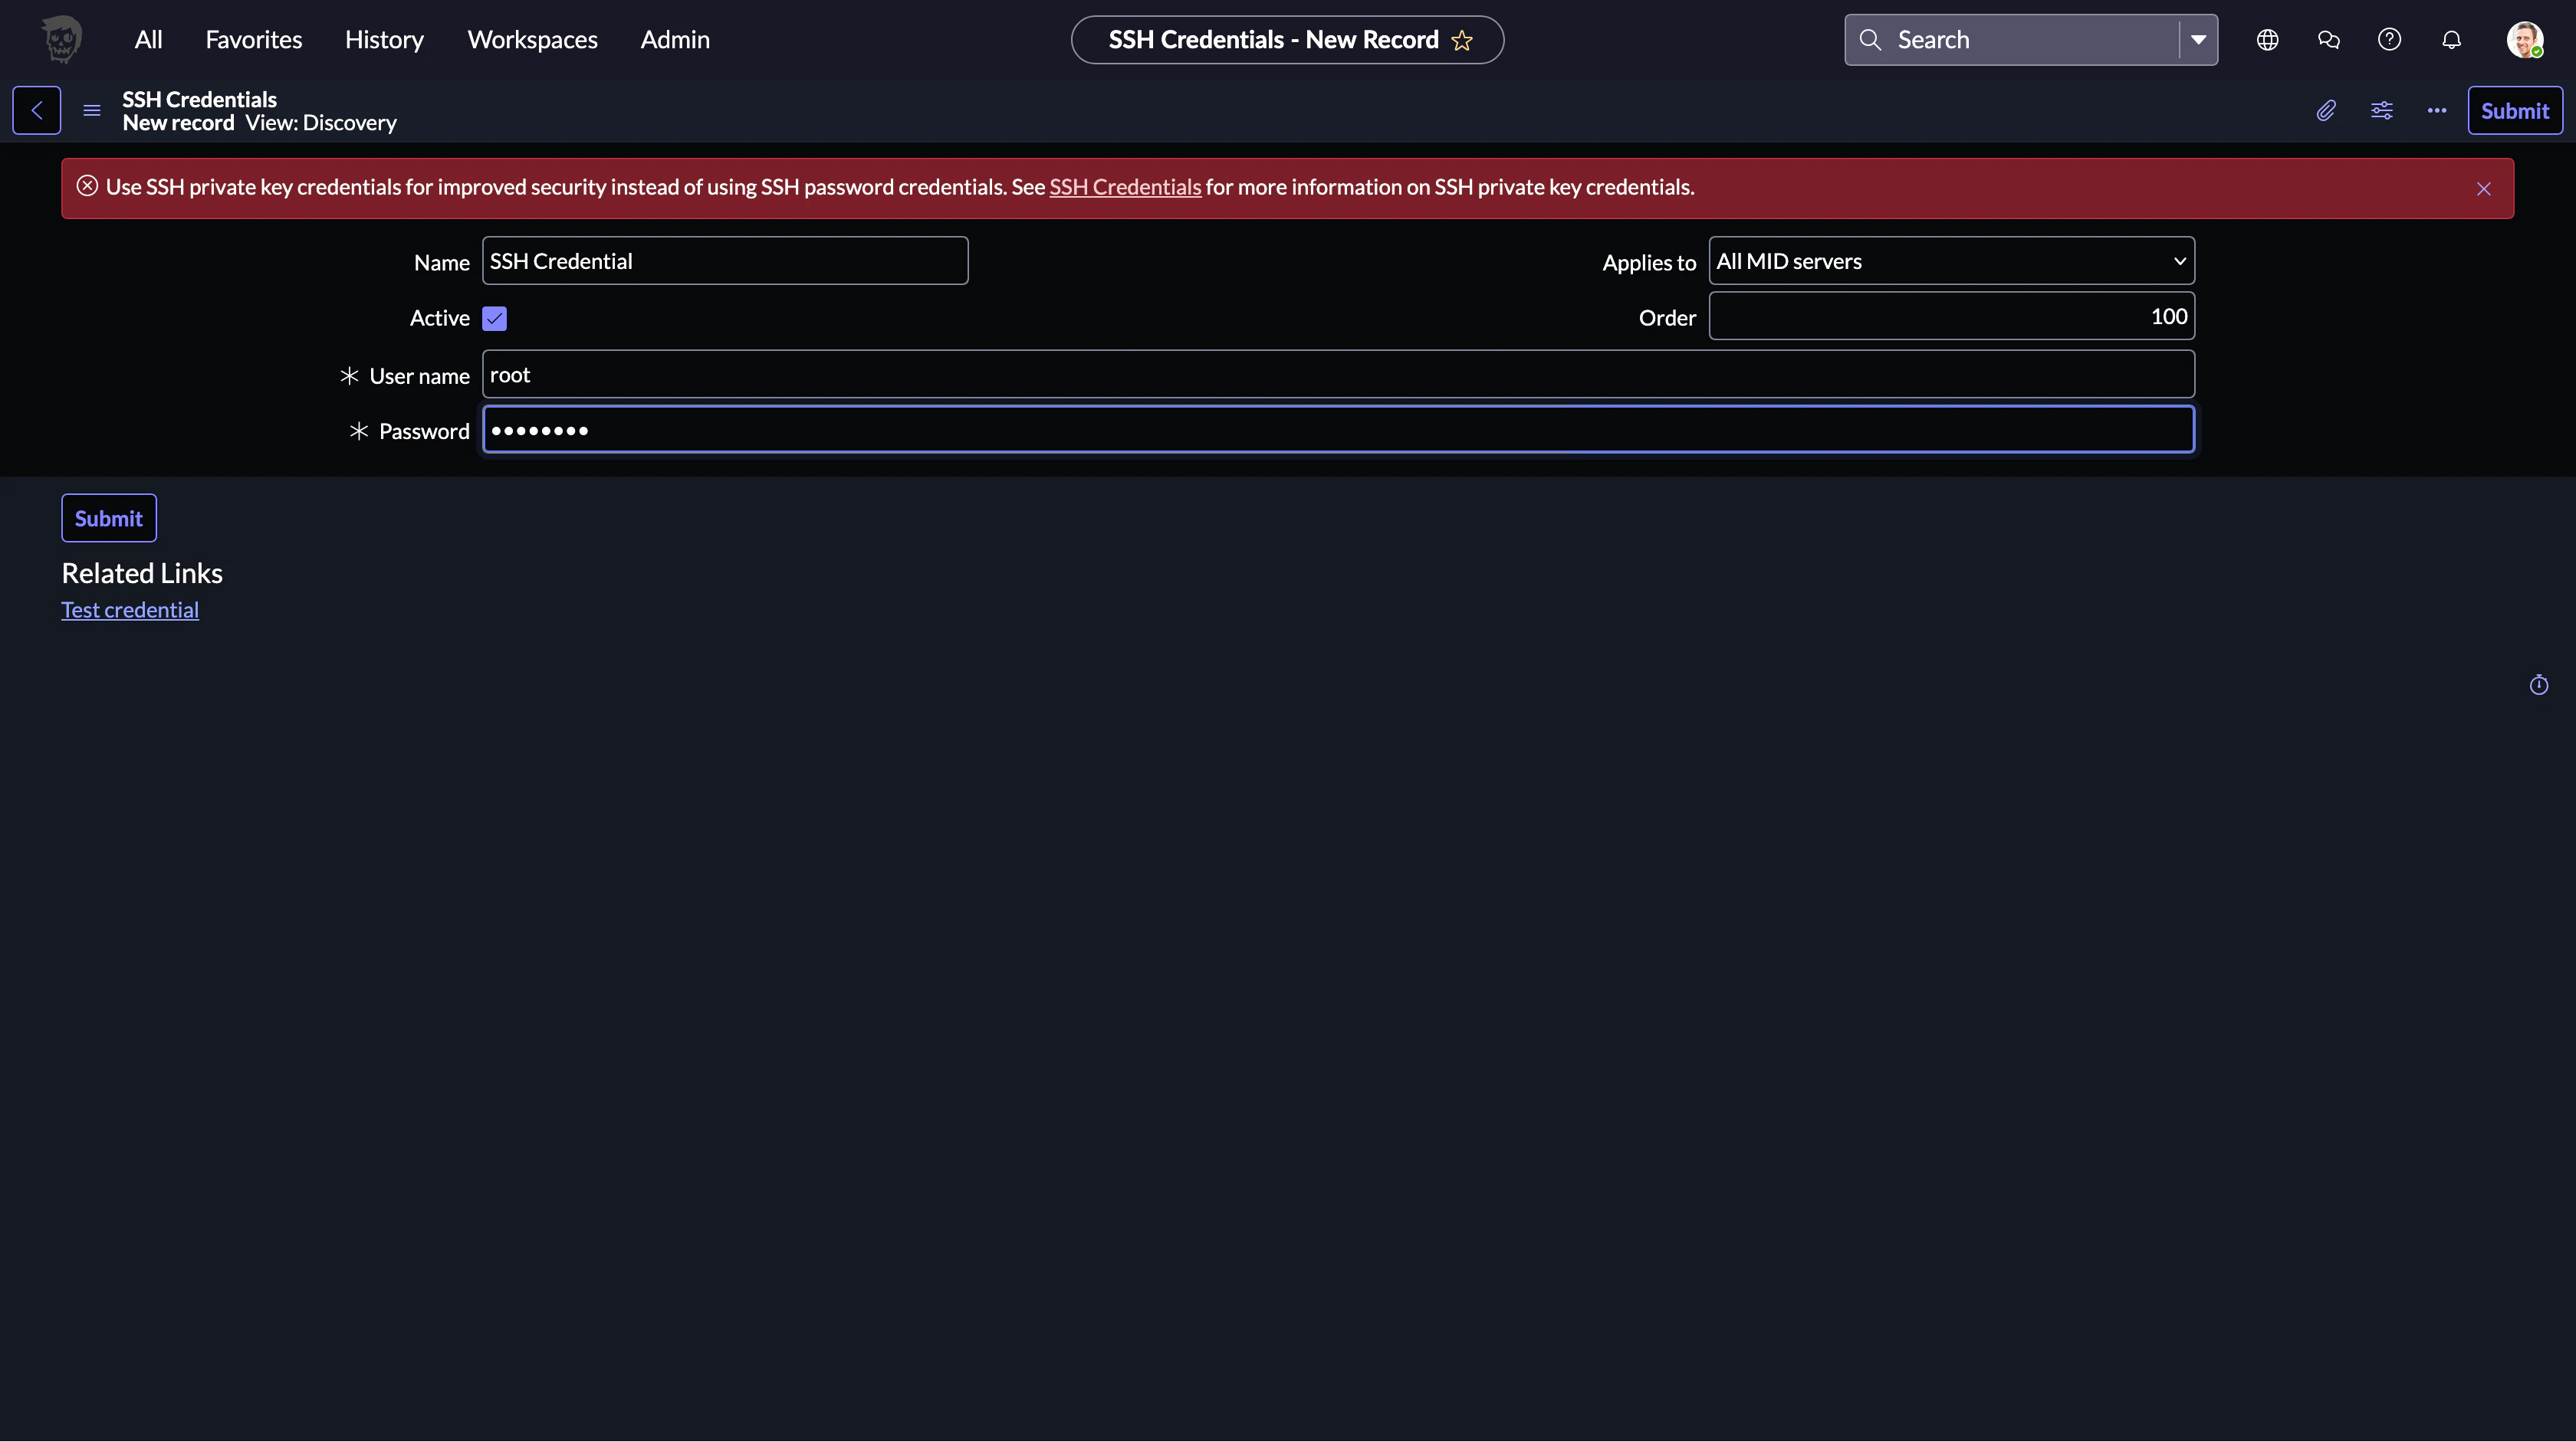The width and height of the screenshot is (2576, 1442).
Task: Favorite this page with the star icon
Action: [1462, 40]
